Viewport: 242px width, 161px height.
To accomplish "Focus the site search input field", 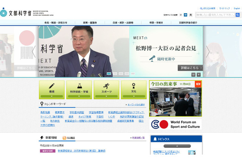I will pos(215,15).
